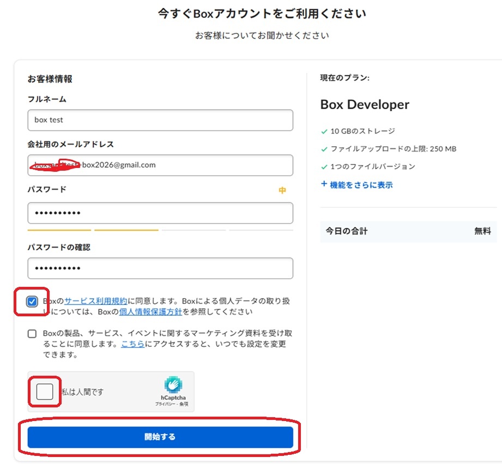This screenshot has width=502, height=469.
Task: Focus the フルネーム input field
Action: tap(160, 120)
